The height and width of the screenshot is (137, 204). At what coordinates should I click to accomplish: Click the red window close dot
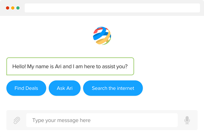pos(7,8)
